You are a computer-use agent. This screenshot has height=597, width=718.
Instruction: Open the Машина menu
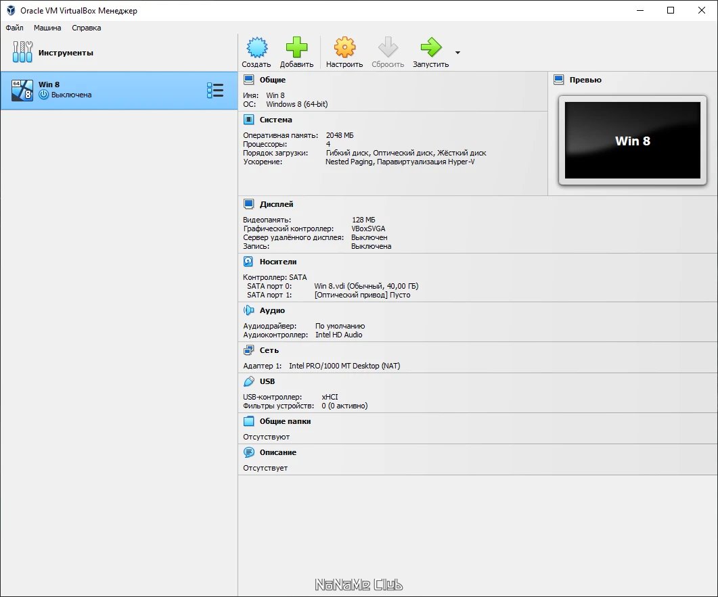pos(47,28)
